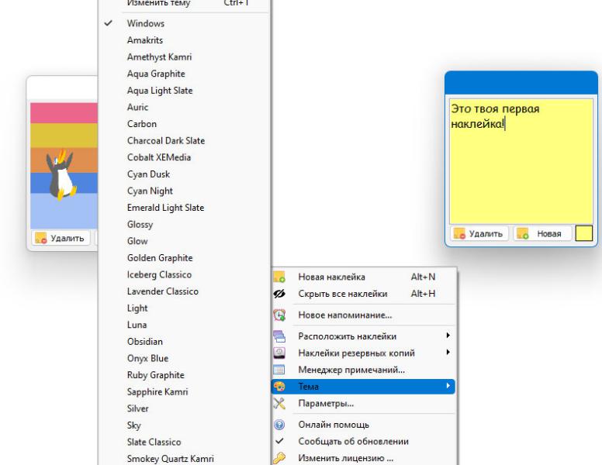Click the key icon for license change

click(x=279, y=458)
